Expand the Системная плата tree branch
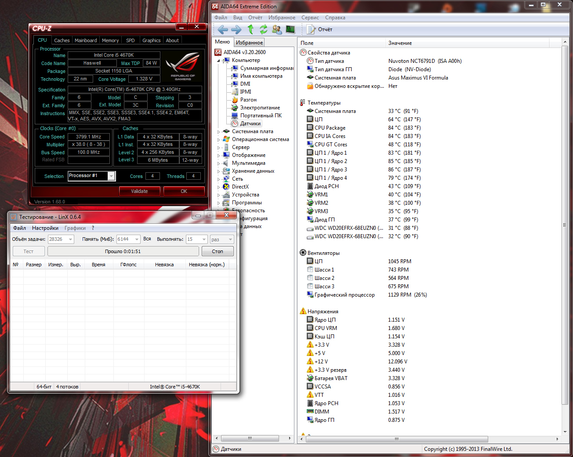 pyautogui.click(x=218, y=132)
